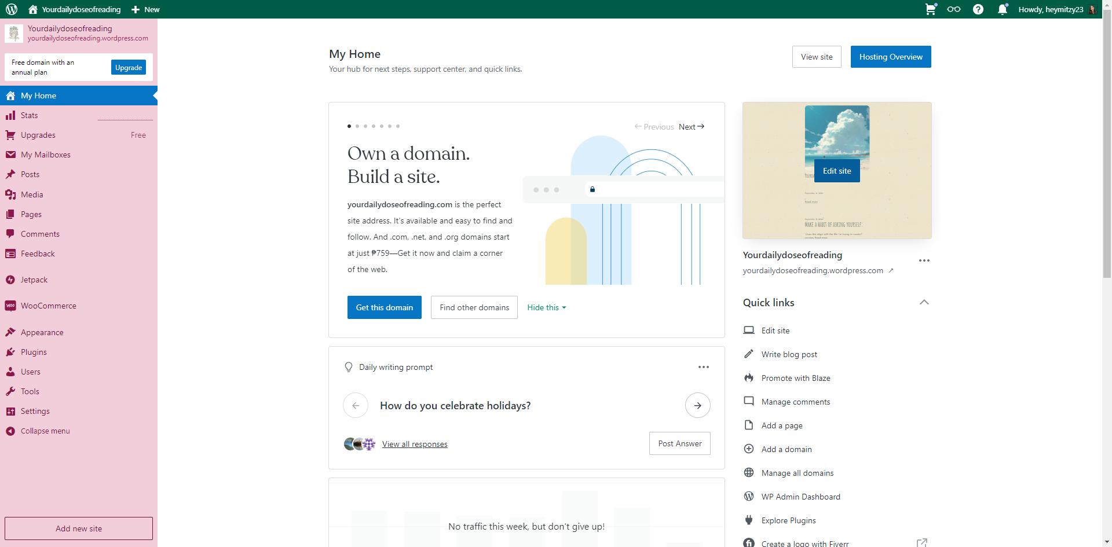Viewport: 1112px width, 547px height.
Task: Click the Users person icon
Action: [x=10, y=372]
